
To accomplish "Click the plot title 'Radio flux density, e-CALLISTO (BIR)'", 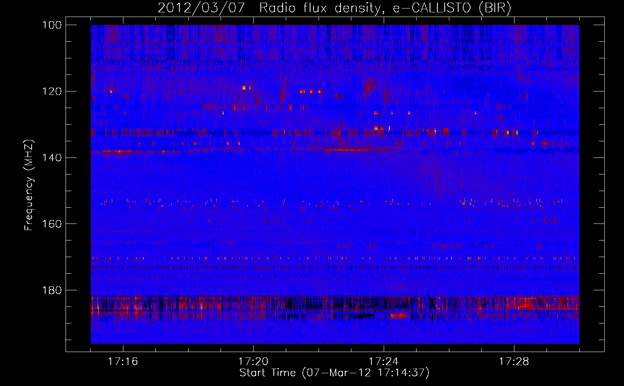I will (385, 8).
